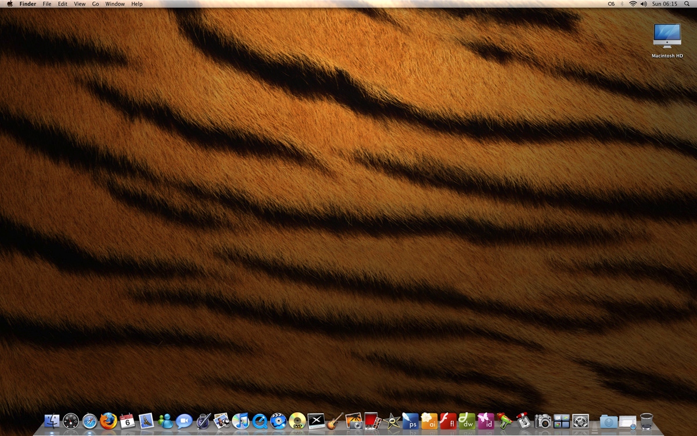Screen dimensions: 697x436
Task: Open the Finder menu
Action: pos(28,4)
